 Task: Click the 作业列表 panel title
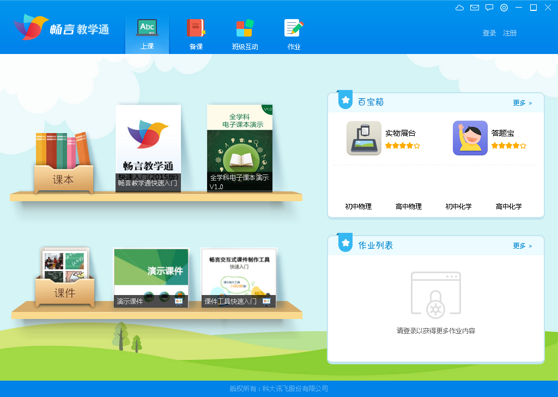(375, 245)
